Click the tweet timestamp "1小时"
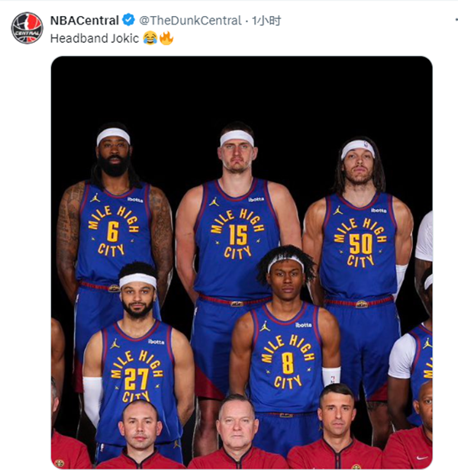 pyautogui.click(x=268, y=20)
